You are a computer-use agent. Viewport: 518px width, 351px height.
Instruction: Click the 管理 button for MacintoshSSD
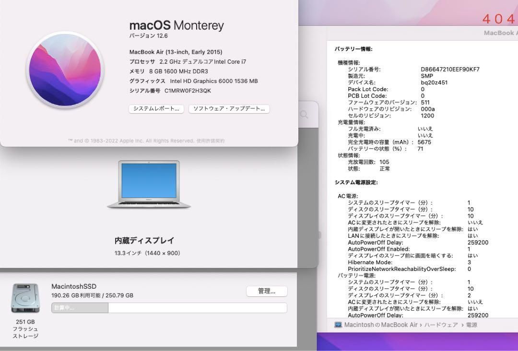click(x=267, y=291)
